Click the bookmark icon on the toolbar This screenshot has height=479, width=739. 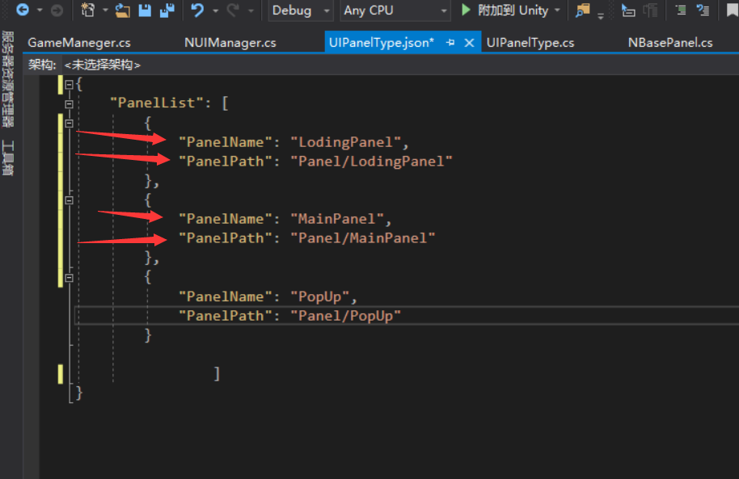[x=731, y=11]
